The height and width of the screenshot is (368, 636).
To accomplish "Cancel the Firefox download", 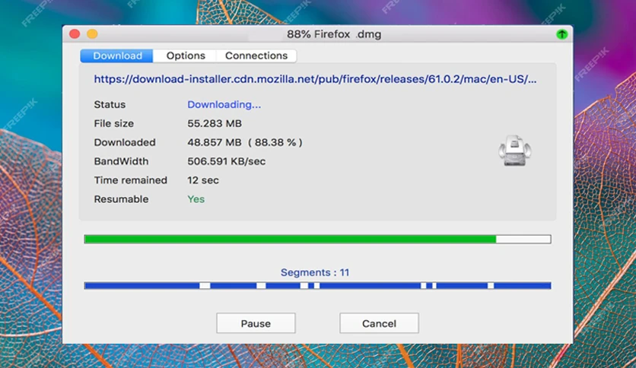I will point(379,323).
